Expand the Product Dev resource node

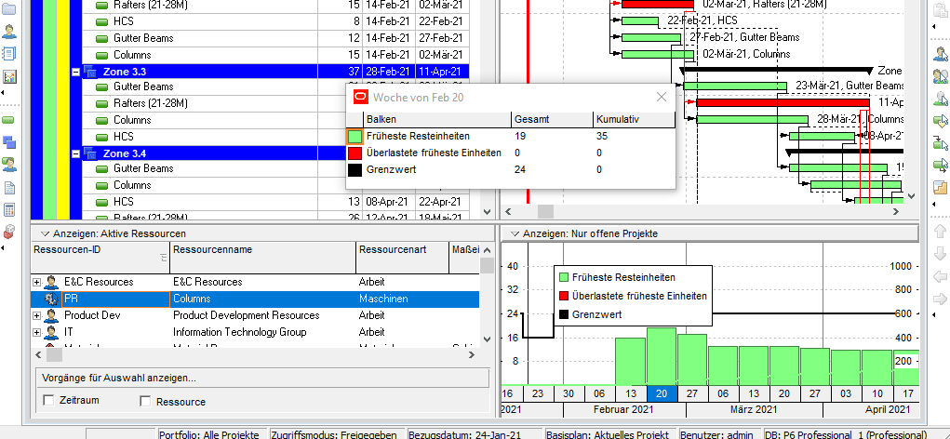point(37,315)
